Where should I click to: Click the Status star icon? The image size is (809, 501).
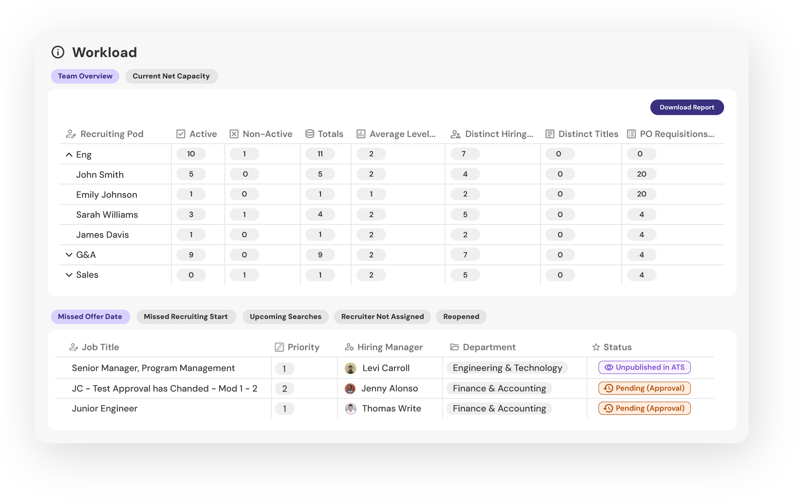pos(596,347)
